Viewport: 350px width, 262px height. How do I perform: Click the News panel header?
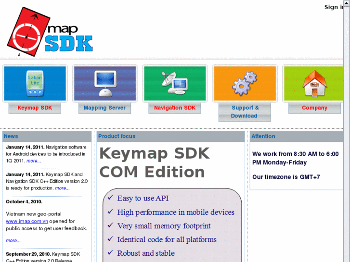47,136
